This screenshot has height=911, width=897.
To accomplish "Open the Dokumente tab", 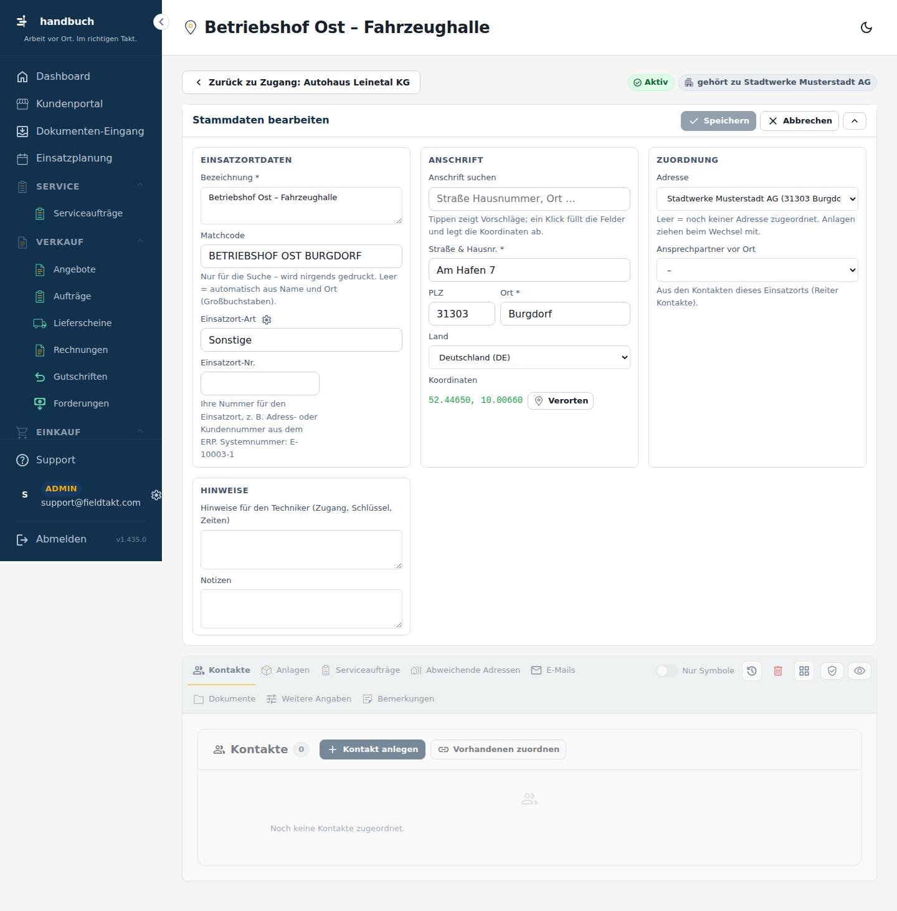I will tap(224, 699).
